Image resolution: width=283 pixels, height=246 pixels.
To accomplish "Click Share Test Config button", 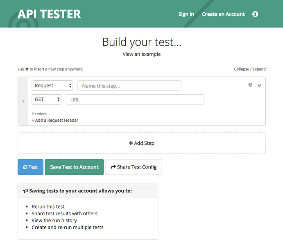I will (134, 167).
